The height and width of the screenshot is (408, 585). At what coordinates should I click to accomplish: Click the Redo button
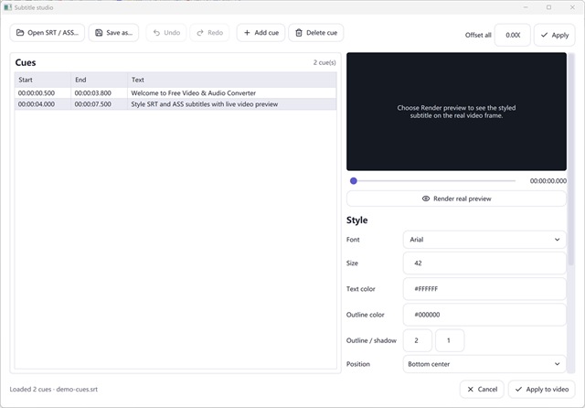click(x=209, y=33)
